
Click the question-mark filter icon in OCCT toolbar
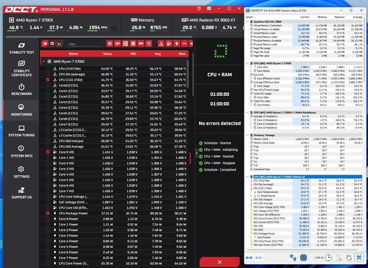tap(149, 44)
